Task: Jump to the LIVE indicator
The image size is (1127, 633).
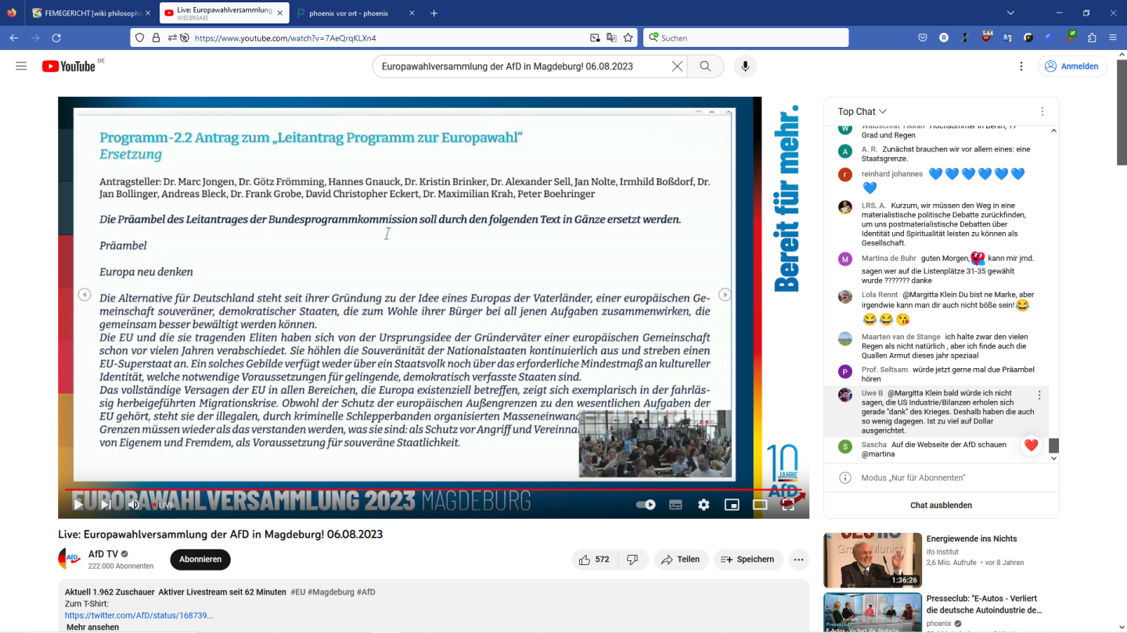Action: tap(164, 505)
